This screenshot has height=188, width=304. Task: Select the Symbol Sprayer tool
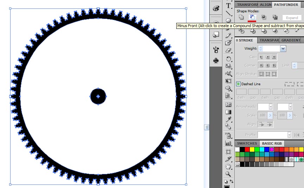[x=228, y=136]
